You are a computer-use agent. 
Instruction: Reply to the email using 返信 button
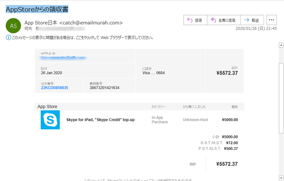(195, 20)
